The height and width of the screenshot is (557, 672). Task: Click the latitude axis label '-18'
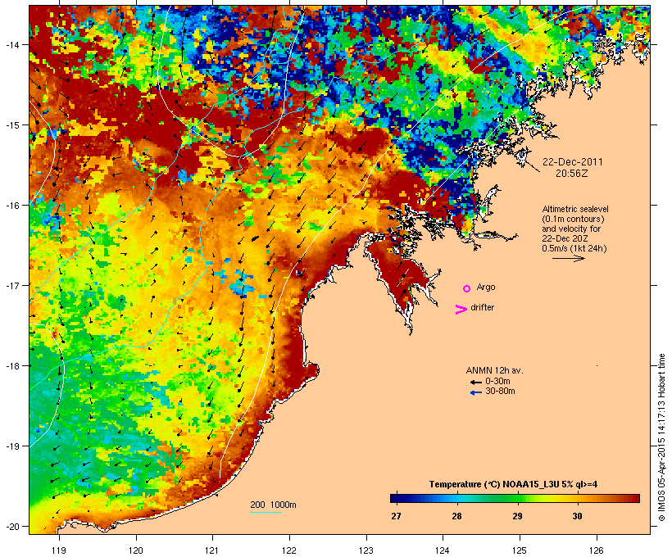12,366
